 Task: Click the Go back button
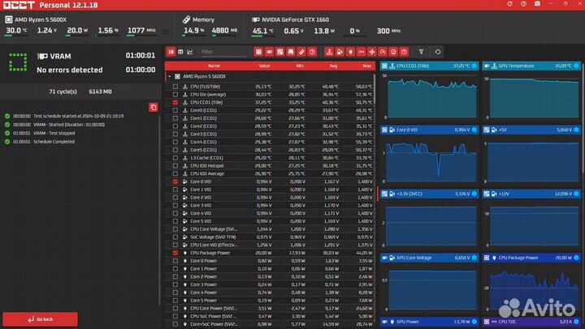(41, 319)
